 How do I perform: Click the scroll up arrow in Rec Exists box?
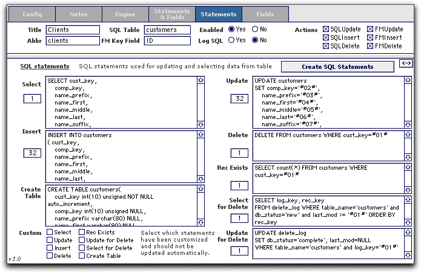click(x=408, y=167)
